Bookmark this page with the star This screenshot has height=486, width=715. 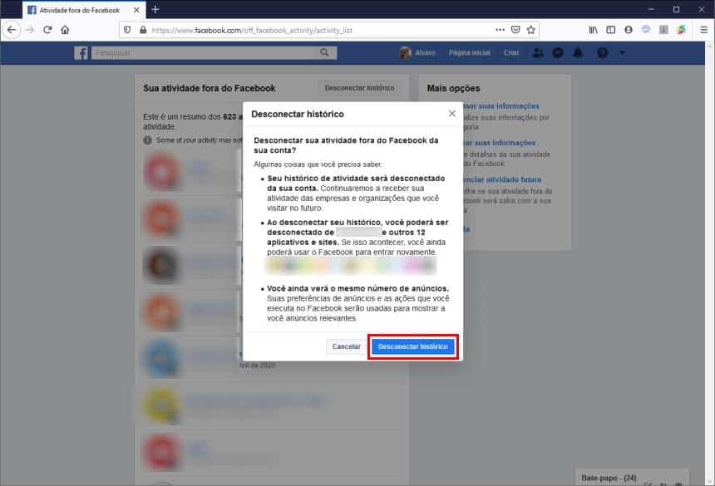tap(530, 30)
